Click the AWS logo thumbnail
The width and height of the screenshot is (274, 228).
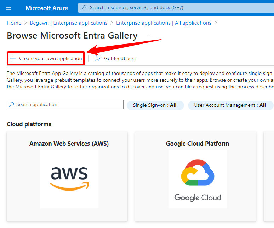click(69, 179)
